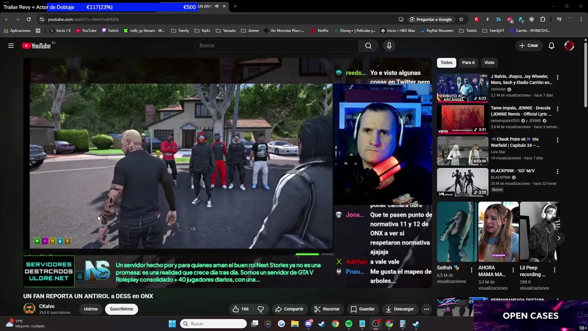Image resolution: width=588 pixels, height=331 pixels.
Task: Mute the tab using speaker icon
Action: pyautogui.click(x=217, y=6)
